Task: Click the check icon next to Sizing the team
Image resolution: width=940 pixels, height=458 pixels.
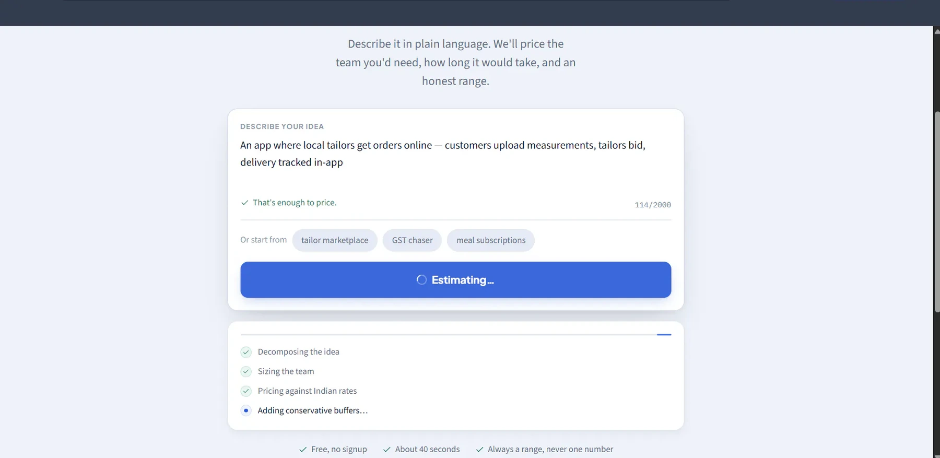Action: click(246, 371)
